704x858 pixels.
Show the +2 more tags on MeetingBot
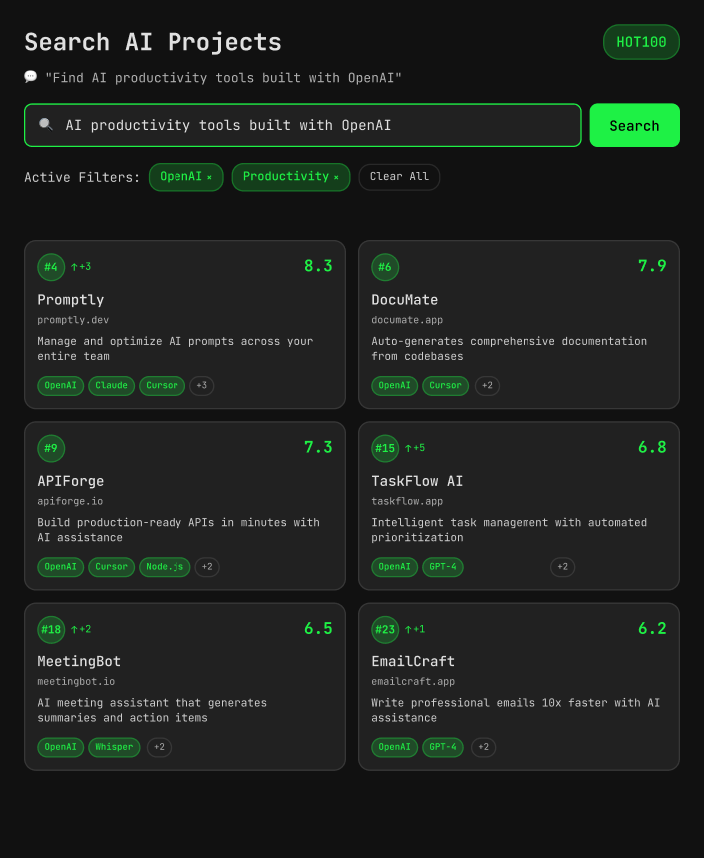click(159, 747)
